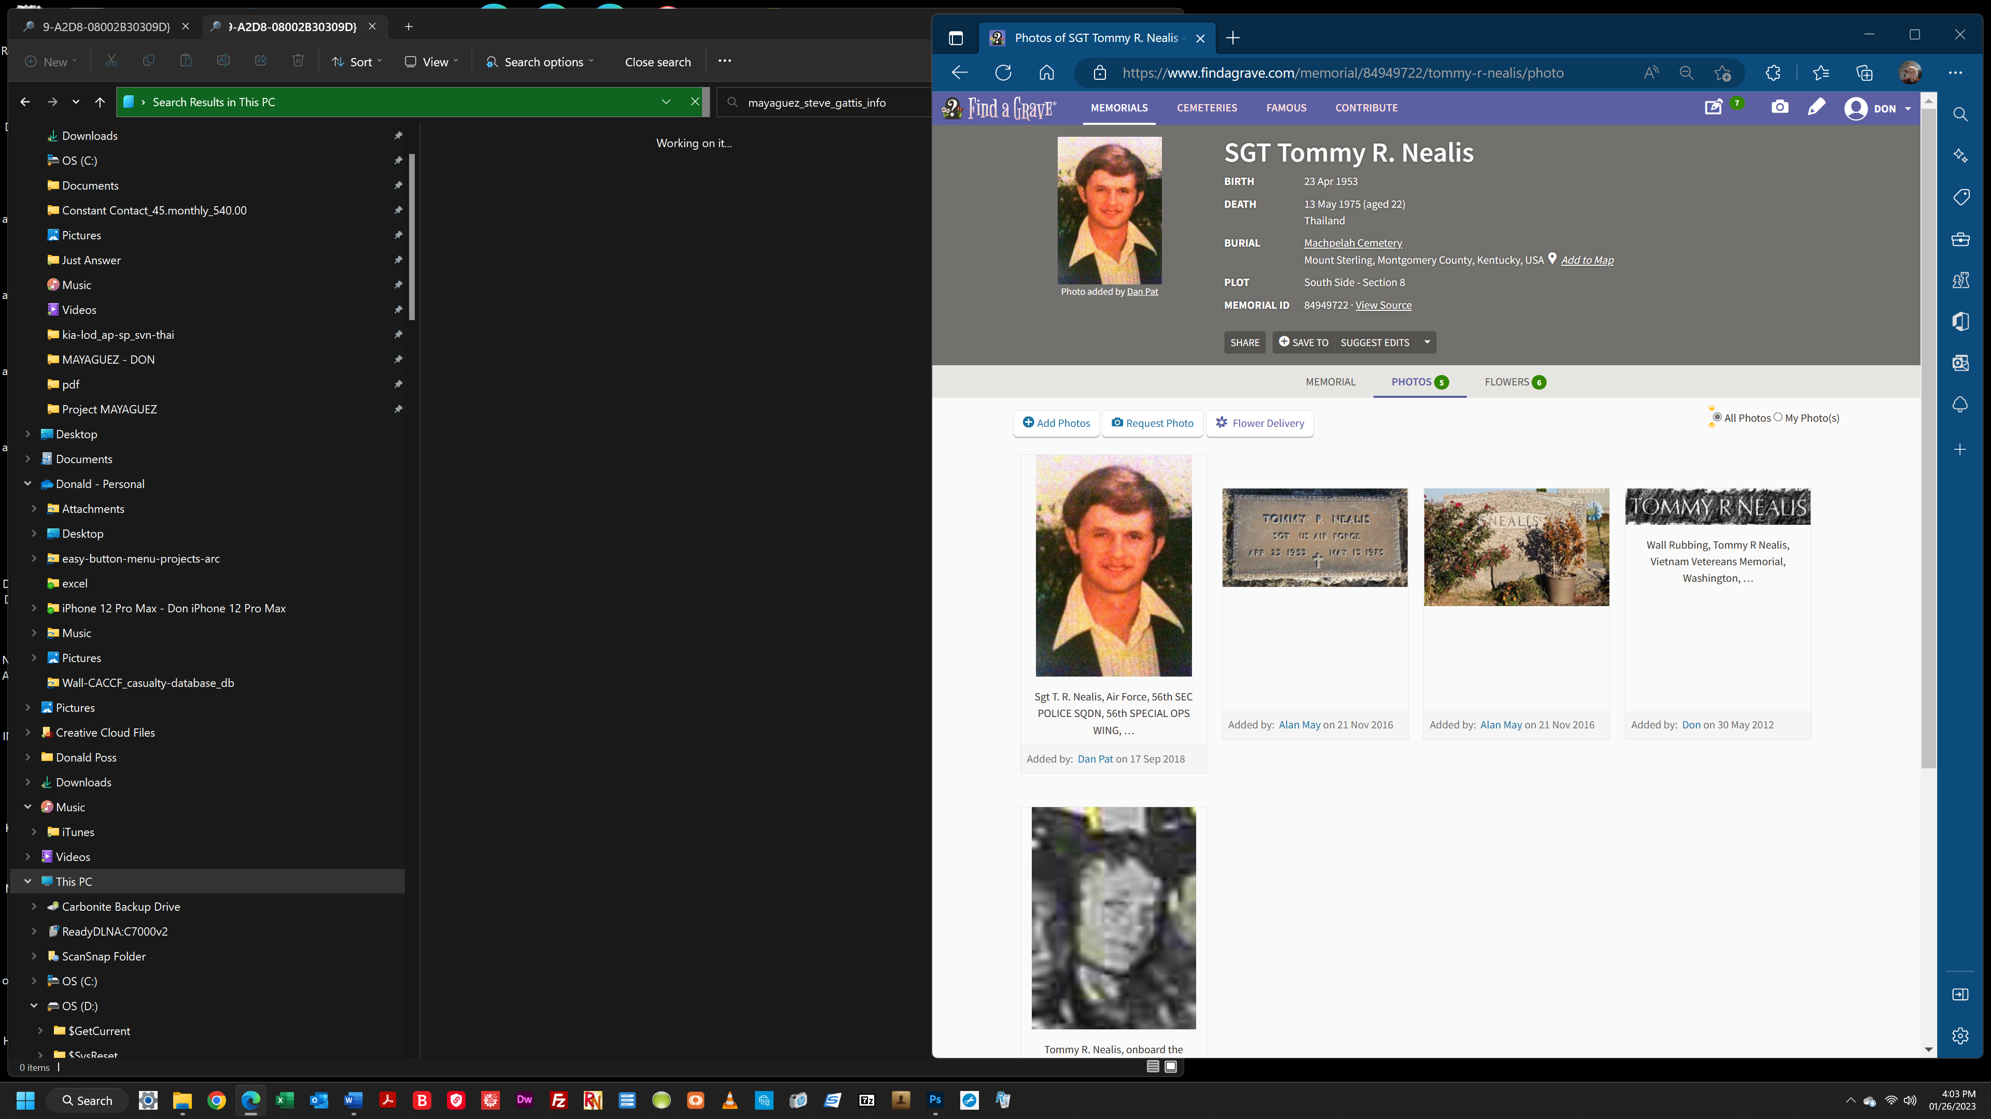Click View Source link
The height and width of the screenshot is (1119, 1991).
click(x=1383, y=305)
